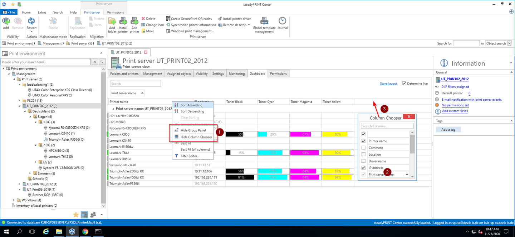Open File Explorer from taskbar

point(59,231)
